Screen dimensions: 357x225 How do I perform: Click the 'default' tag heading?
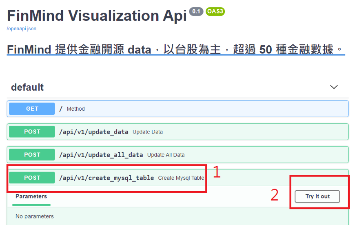27,87
